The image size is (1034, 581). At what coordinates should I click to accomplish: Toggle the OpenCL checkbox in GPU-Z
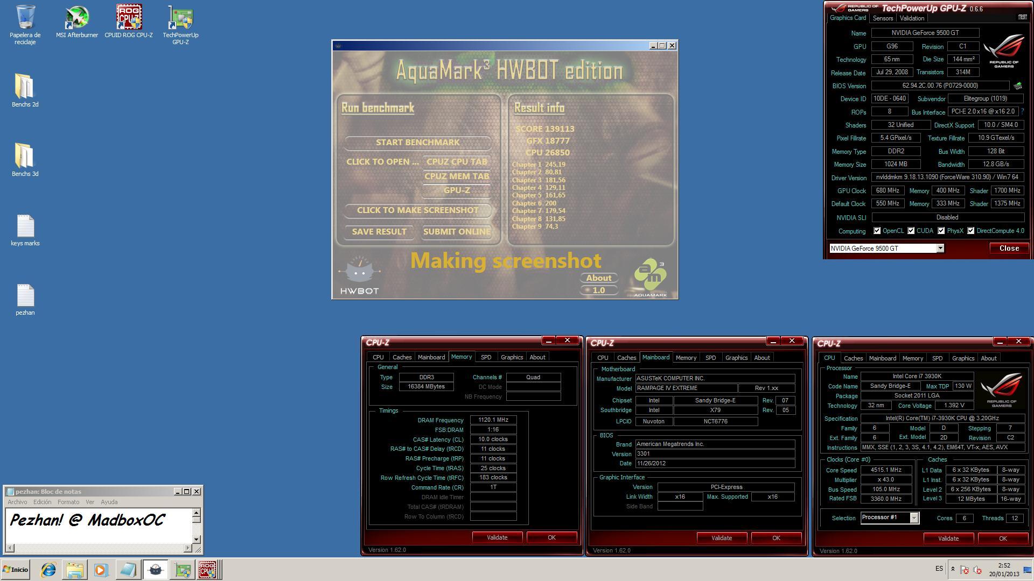click(x=877, y=231)
